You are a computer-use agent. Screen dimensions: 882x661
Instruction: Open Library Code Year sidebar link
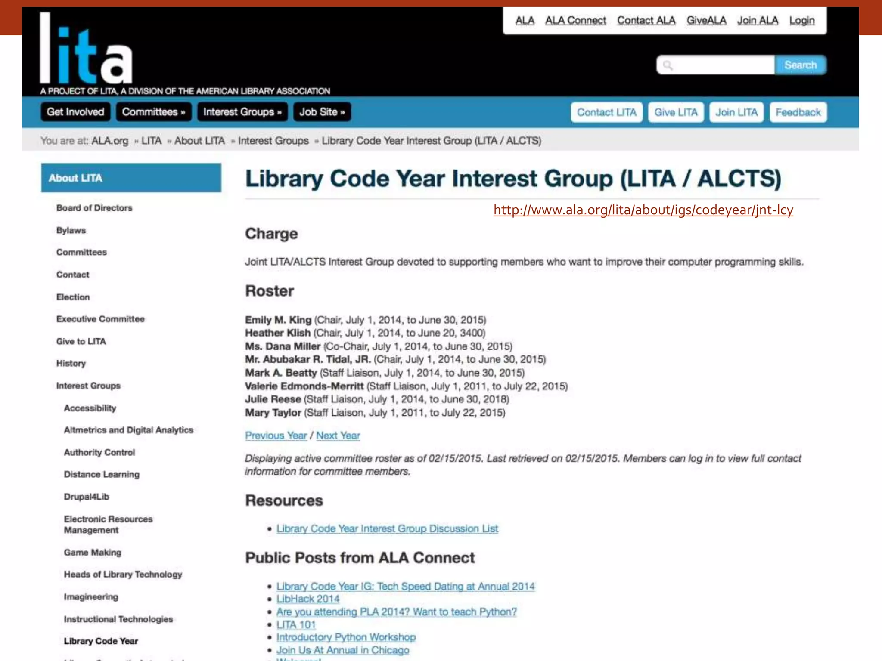[101, 641]
